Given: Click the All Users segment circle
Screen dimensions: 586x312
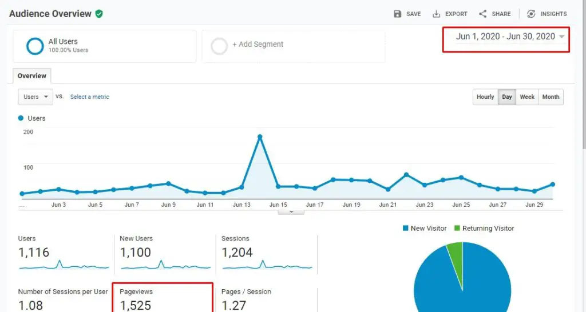Looking at the screenshot, I should coord(35,46).
